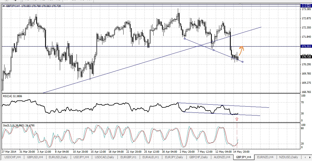Switch to the GBPUSD,H4 chart tab
Viewport: 312px width, 161px height.
pyautogui.click(x=35, y=157)
